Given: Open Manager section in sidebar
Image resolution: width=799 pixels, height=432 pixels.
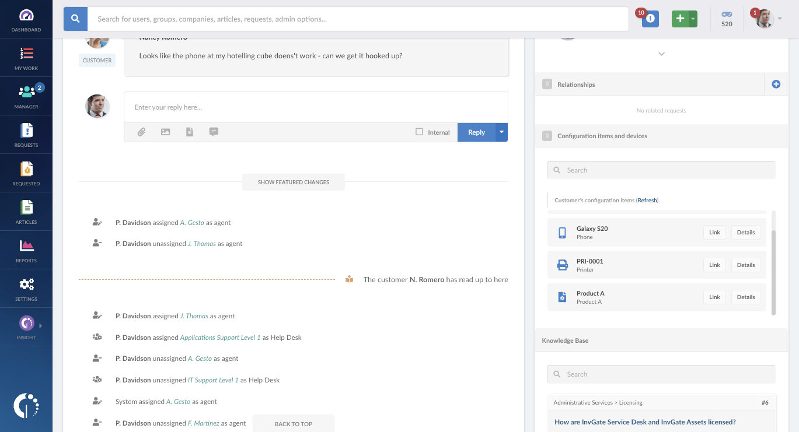Looking at the screenshot, I should point(26,96).
